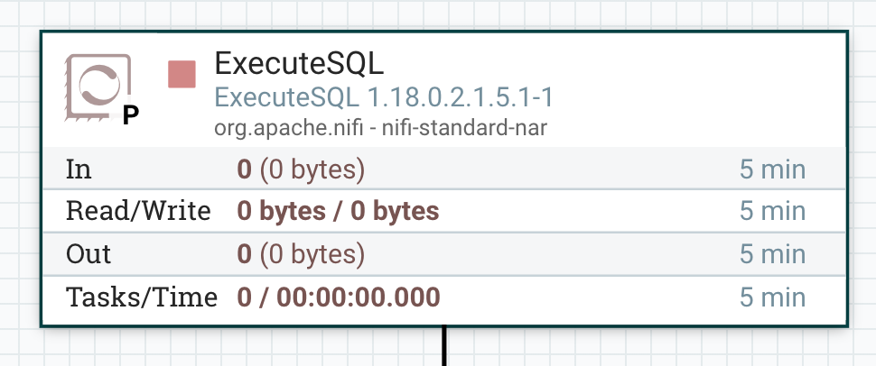Click the In statistics row label
This screenshot has width=876, height=366.
[x=79, y=169]
